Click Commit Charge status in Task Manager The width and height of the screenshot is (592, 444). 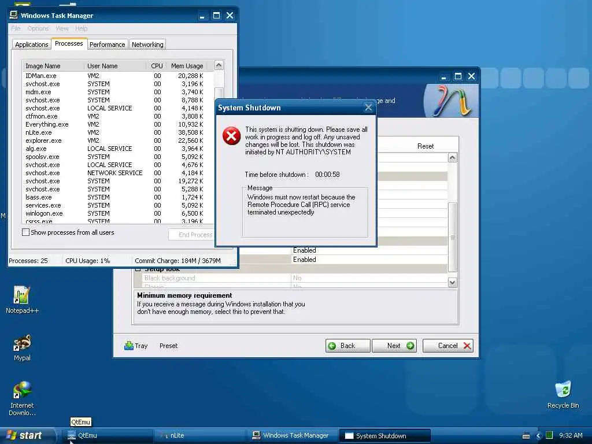point(177,261)
